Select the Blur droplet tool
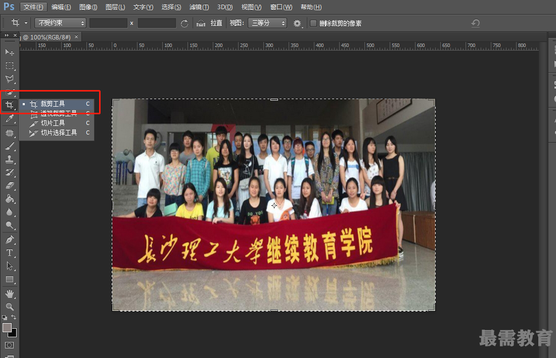 tap(10, 212)
